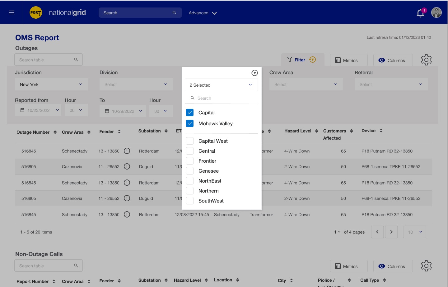This screenshot has height=287, width=448.
Task: Expand the Jurisdiction New York dropdown
Action: (x=51, y=84)
